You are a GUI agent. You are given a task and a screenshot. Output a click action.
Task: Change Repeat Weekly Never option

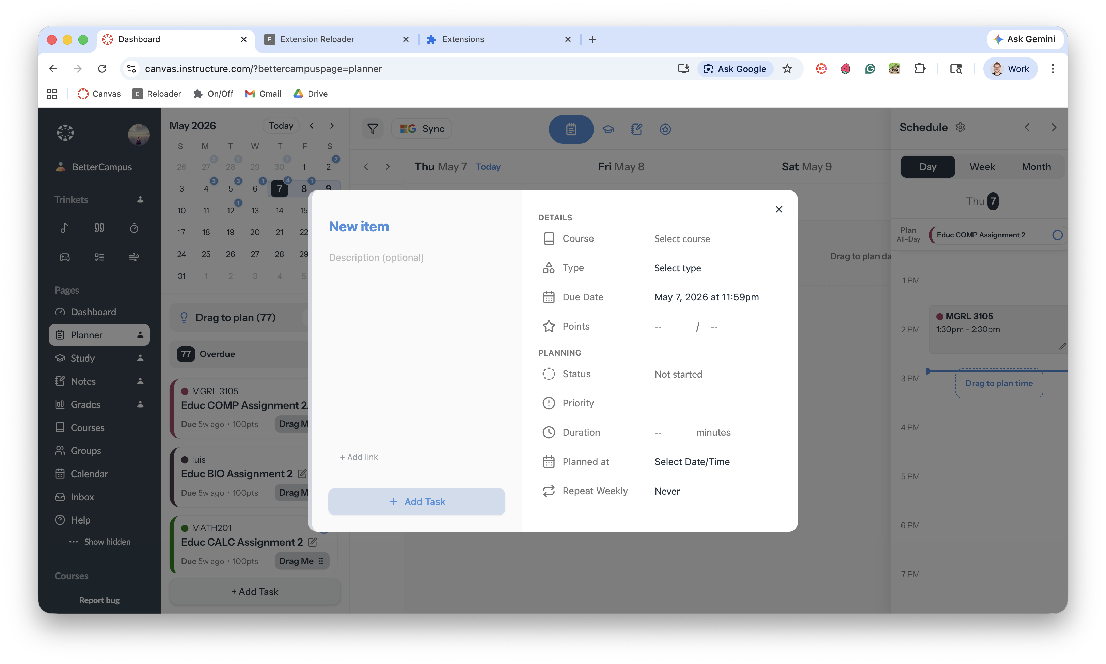coord(667,491)
